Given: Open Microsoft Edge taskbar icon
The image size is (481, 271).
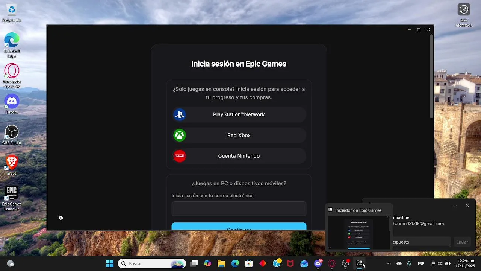Looking at the screenshot, I should coord(235,263).
